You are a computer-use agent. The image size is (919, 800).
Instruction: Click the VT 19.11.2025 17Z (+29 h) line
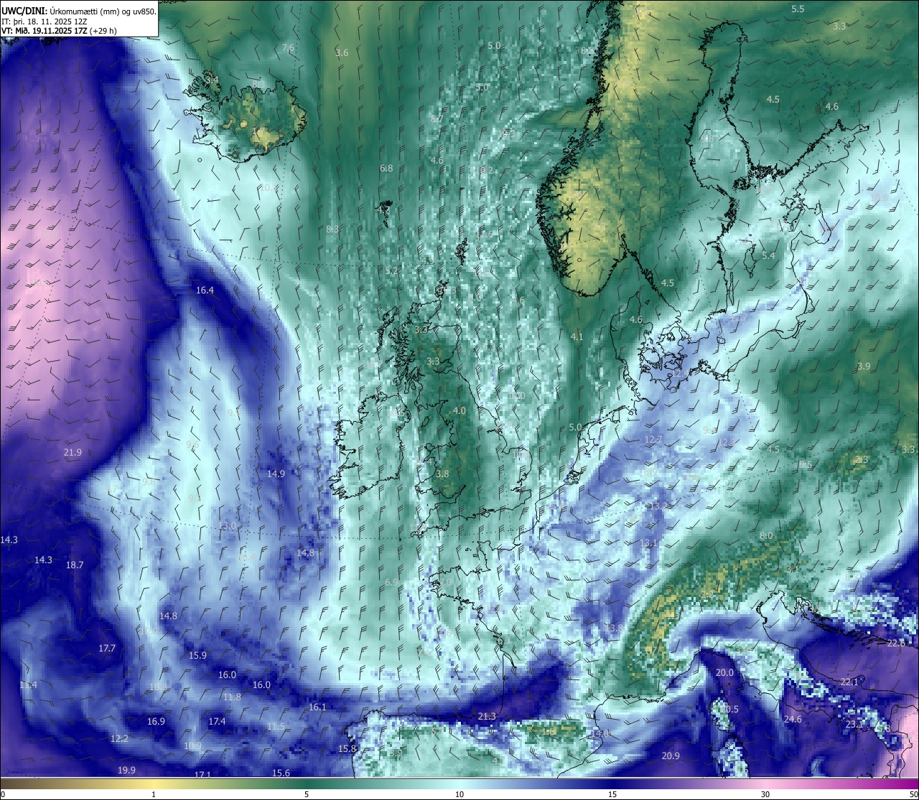[59, 31]
